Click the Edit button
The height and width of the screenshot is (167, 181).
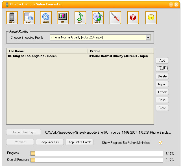coord(162,68)
